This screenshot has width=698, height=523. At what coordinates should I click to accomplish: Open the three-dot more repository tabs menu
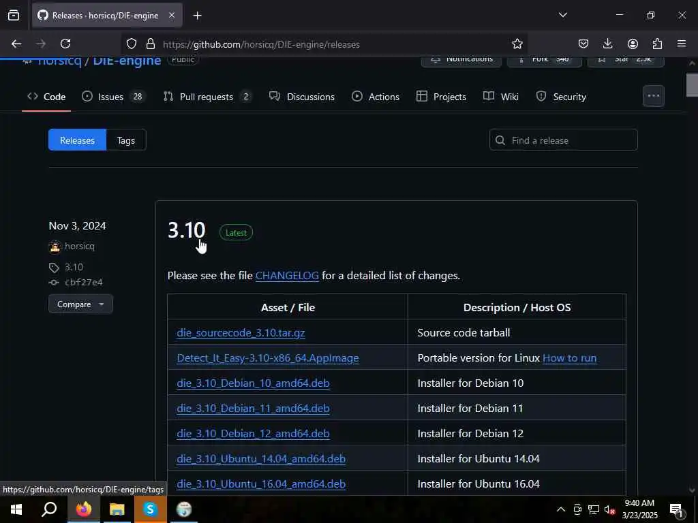tap(654, 96)
